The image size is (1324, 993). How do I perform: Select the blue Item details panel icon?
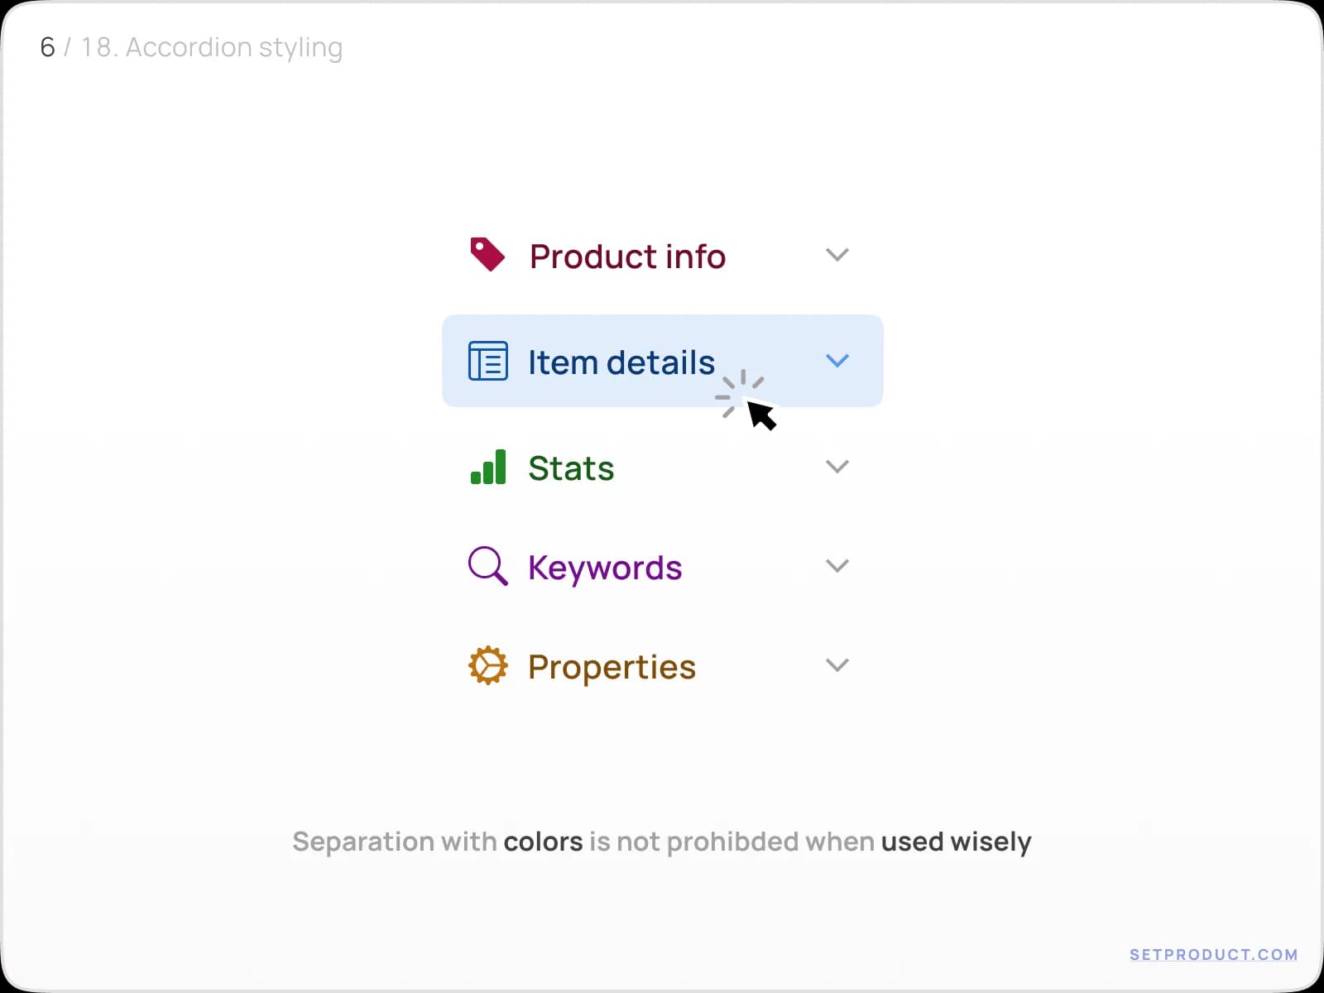coord(488,361)
